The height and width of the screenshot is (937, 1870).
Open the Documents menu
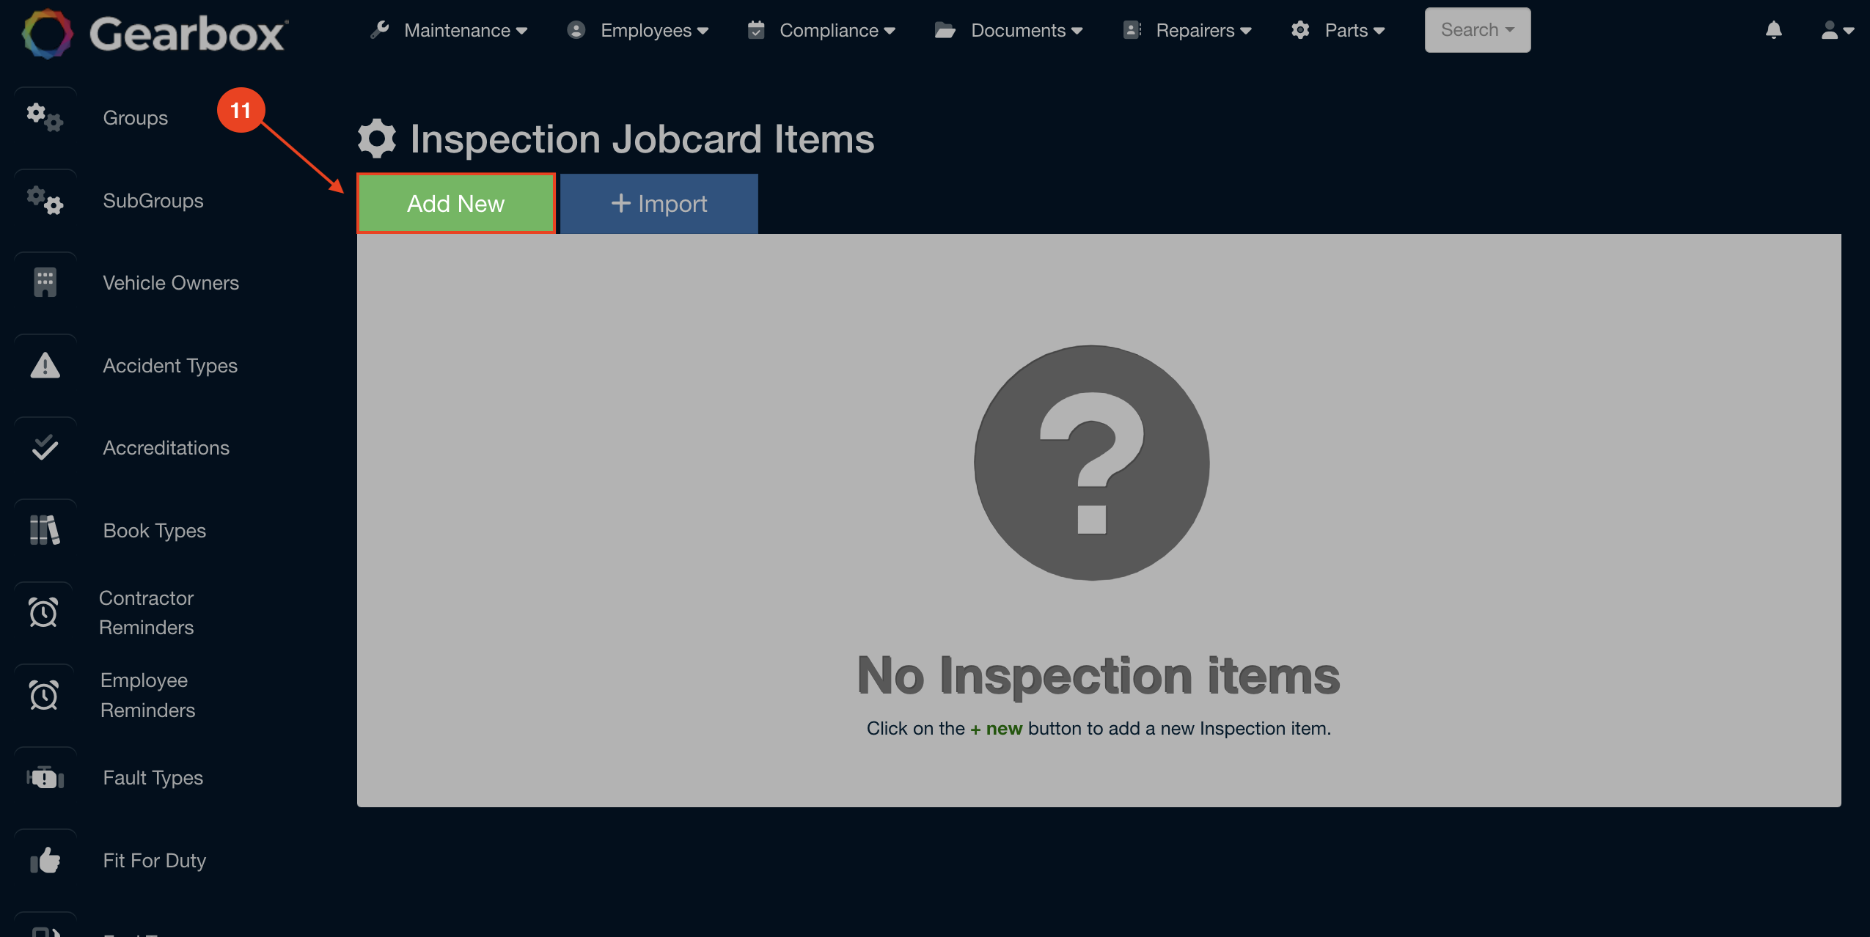[1018, 30]
